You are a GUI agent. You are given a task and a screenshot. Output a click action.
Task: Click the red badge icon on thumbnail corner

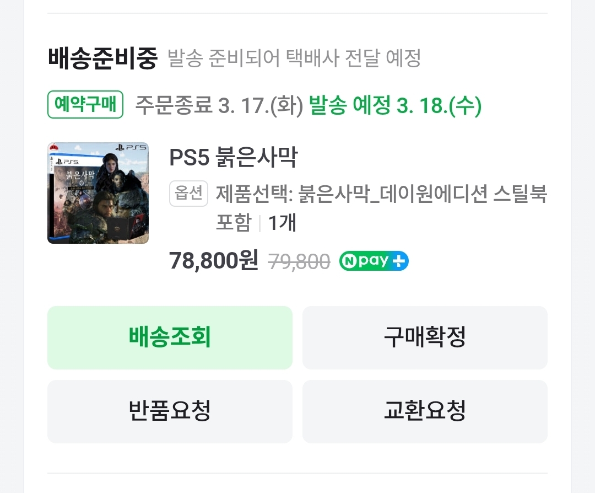(54, 147)
